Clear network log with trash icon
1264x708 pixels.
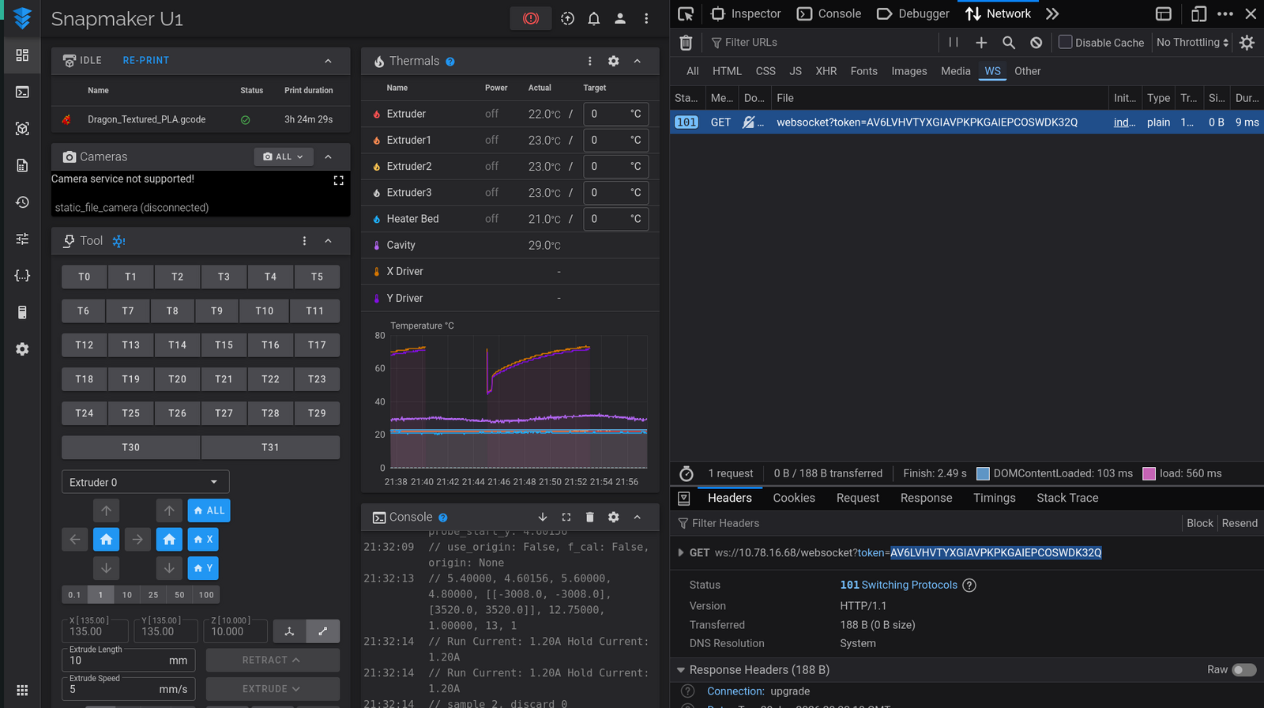[x=686, y=43]
